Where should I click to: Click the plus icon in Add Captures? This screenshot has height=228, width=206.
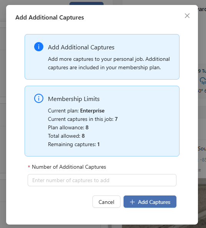[x=132, y=202]
